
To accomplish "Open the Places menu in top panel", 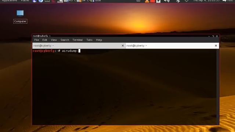I will click(x=25, y=1).
